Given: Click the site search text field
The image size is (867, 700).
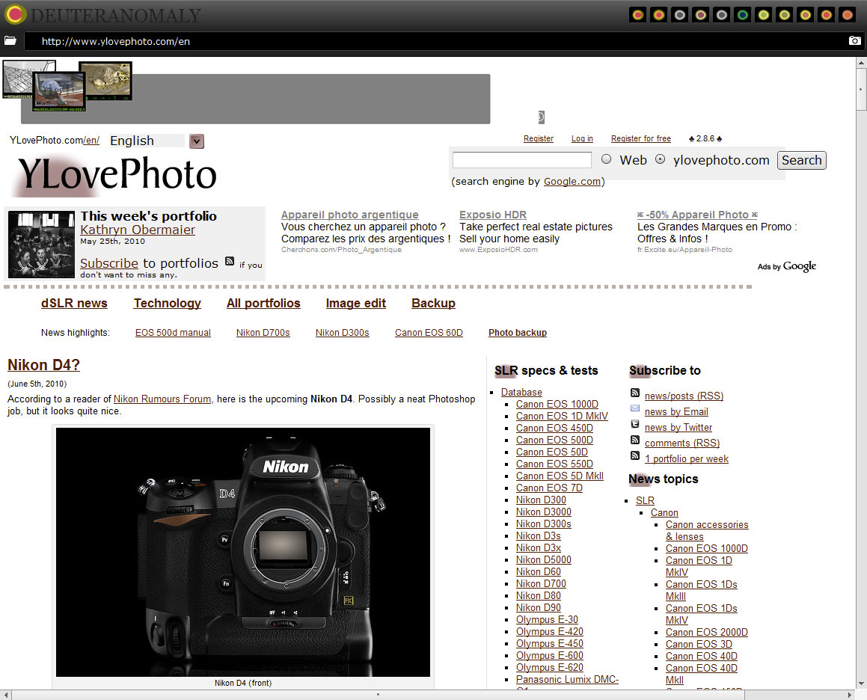Looking at the screenshot, I should (522, 160).
